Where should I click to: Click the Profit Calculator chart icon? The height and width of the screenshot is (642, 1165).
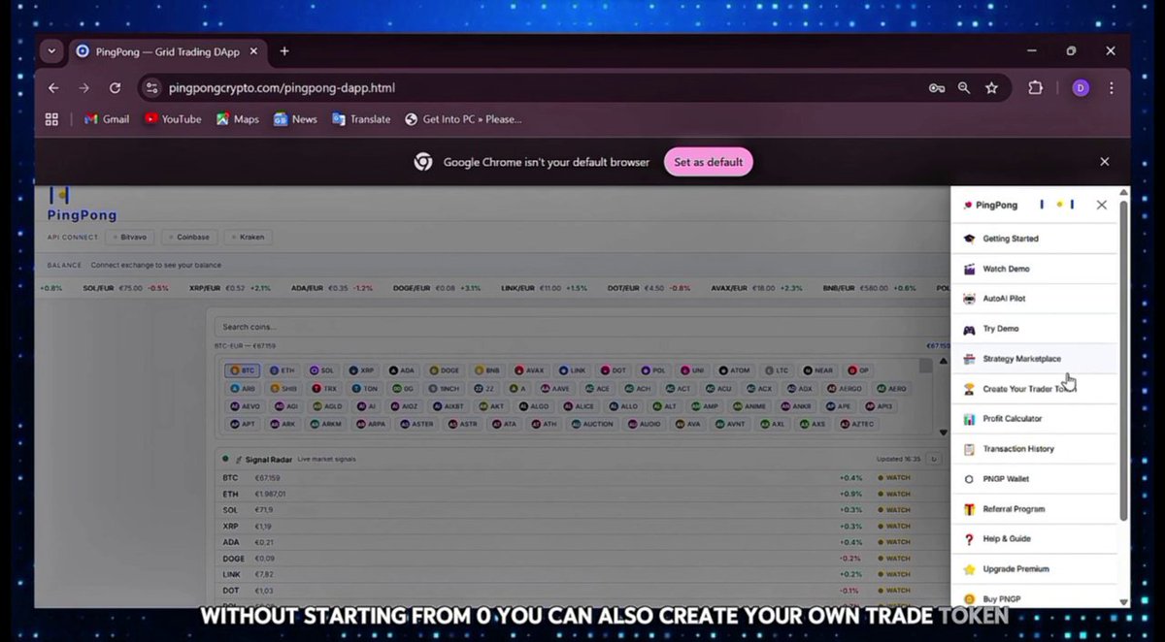[x=969, y=419]
